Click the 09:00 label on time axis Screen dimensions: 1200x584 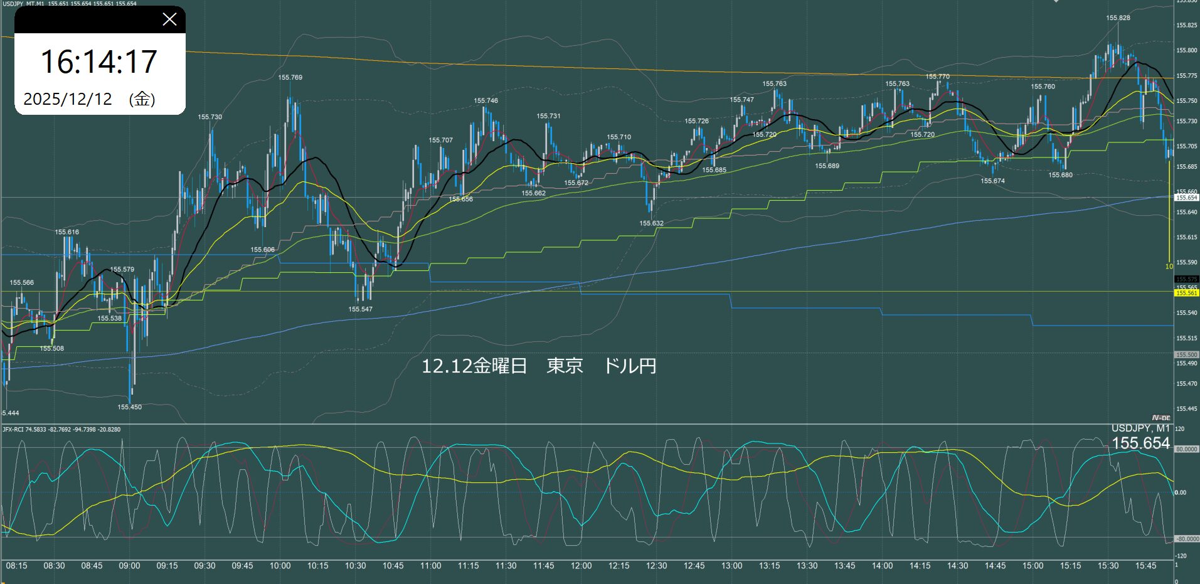pos(129,566)
